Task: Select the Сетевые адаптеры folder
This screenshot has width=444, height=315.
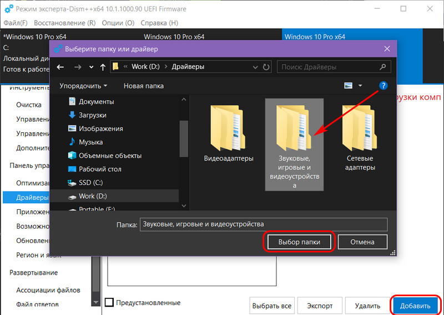Action: tap(360, 137)
